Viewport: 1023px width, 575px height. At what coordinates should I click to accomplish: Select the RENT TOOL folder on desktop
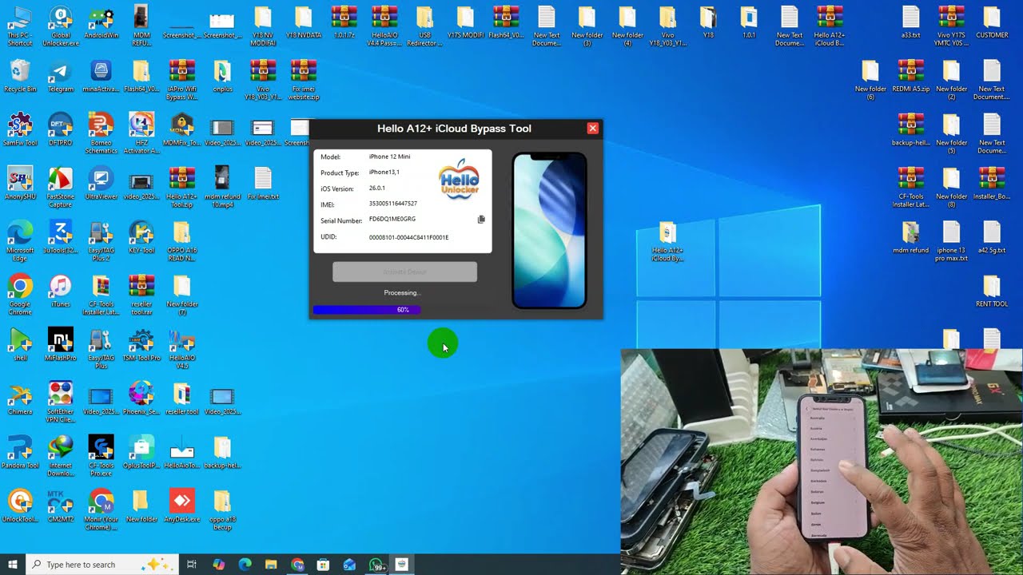pos(991,287)
